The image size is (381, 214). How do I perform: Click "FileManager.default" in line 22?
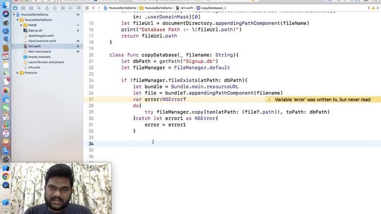pyautogui.click(x=202, y=68)
